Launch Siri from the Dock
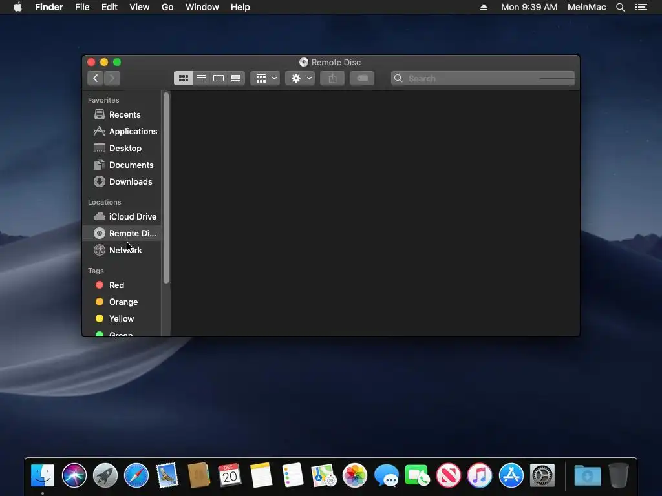This screenshot has height=496, width=662. click(74, 475)
